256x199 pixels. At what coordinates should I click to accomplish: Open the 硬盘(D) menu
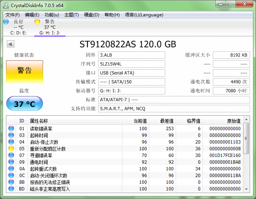point(92,15)
